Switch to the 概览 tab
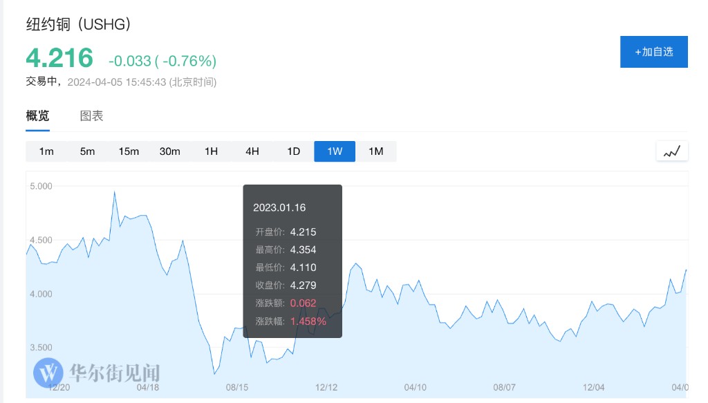 [x=37, y=116]
